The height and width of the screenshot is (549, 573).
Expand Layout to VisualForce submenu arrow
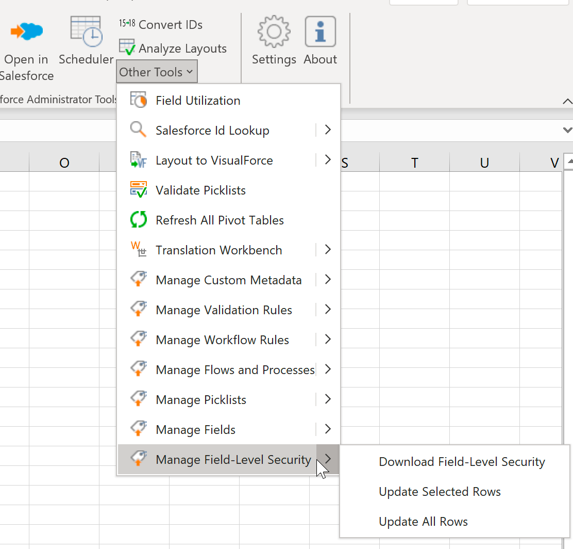(328, 160)
